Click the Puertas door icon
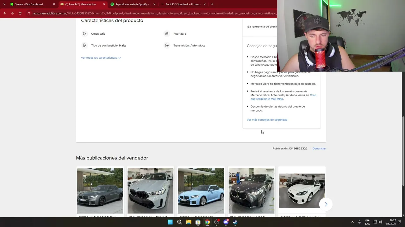The image size is (405, 227). 167,34
